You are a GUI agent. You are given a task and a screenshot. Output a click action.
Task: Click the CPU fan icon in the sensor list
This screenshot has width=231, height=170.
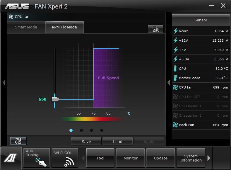click(175, 87)
